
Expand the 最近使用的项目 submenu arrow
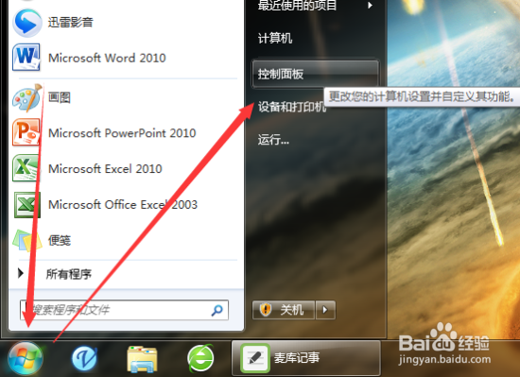(370, 6)
